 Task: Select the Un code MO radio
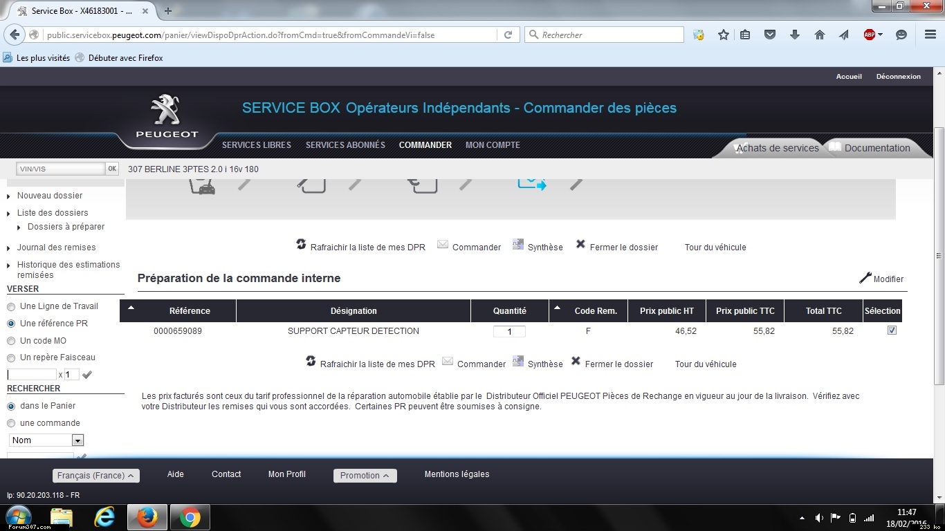point(11,341)
